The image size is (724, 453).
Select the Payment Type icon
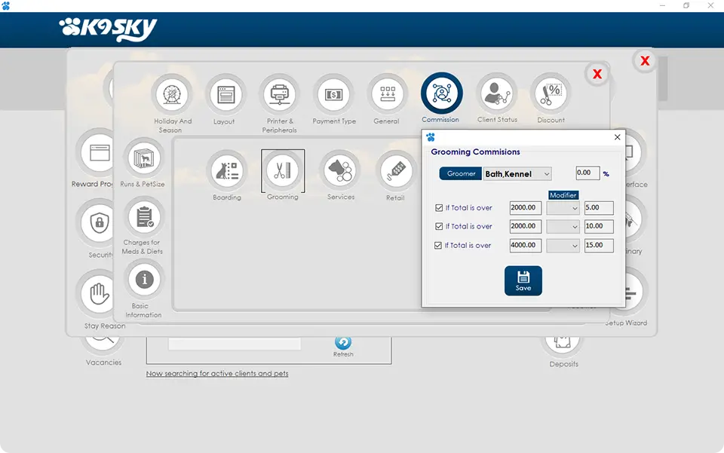(x=333, y=95)
